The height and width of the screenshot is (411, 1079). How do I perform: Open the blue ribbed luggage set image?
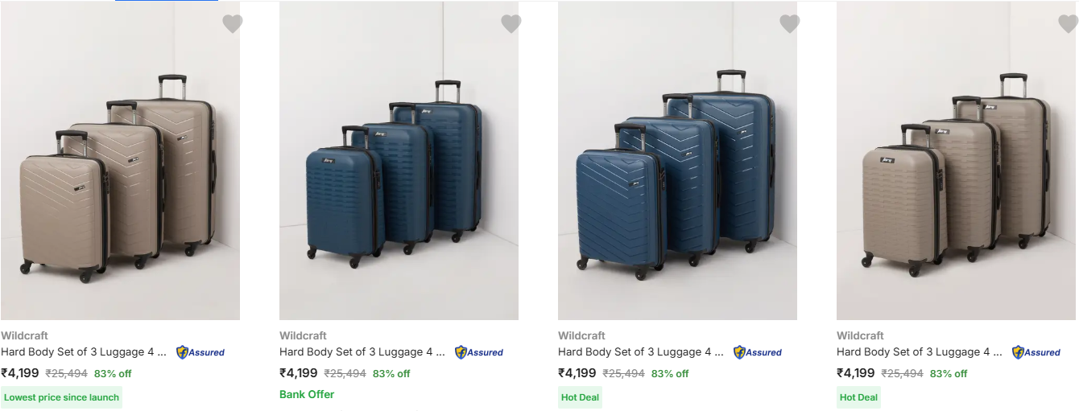(x=399, y=177)
